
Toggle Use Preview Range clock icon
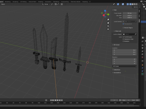tap(120, 100)
